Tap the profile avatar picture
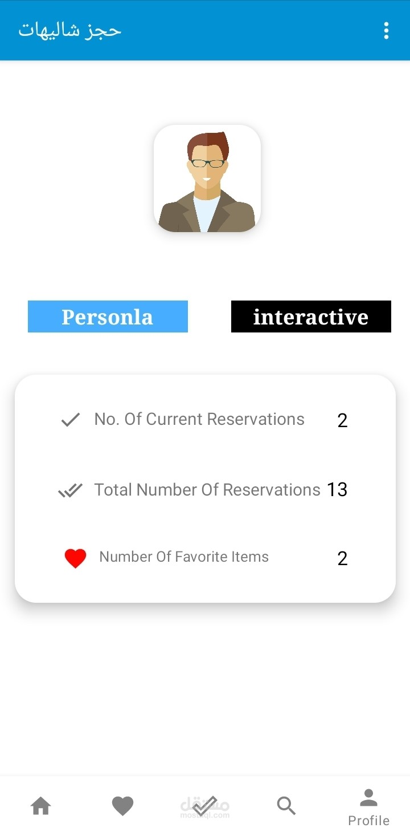The image size is (410, 836). pyautogui.click(x=207, y=178)
